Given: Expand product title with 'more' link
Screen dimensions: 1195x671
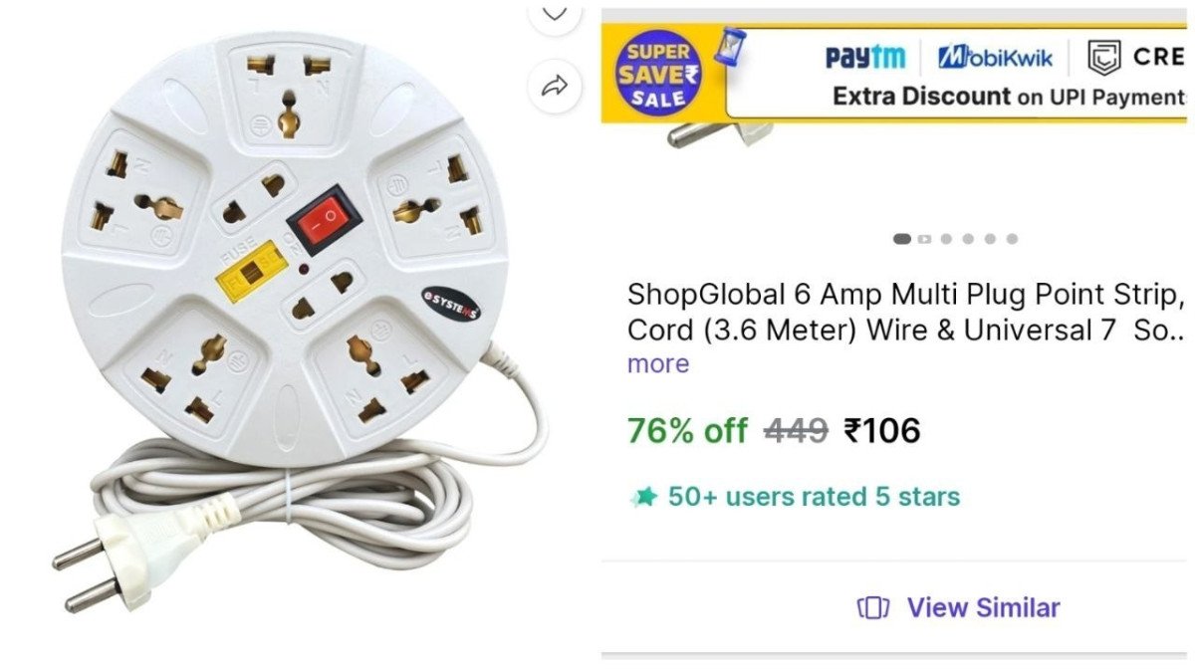Looking at the screenshot, I should (658, 364).
